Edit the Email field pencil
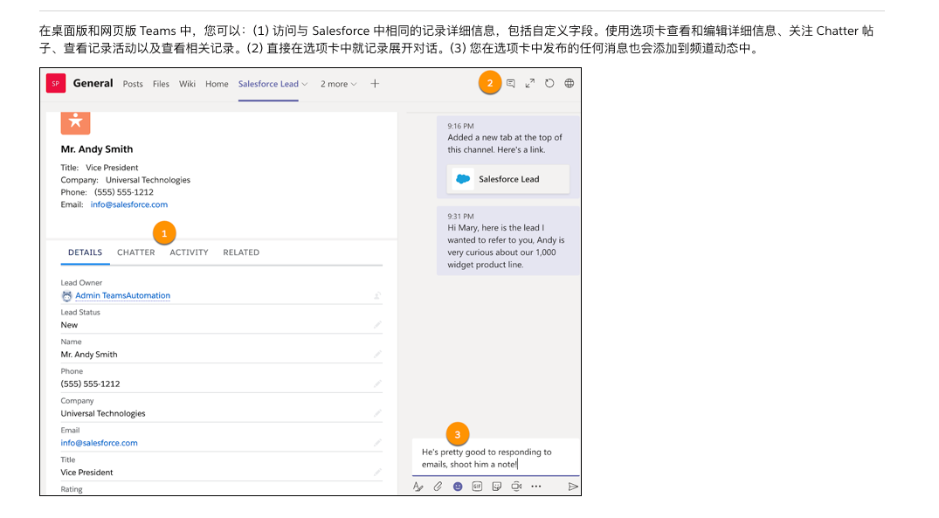Image resolution: width=939 pixels, height=518 pixels. pos(377,443)
